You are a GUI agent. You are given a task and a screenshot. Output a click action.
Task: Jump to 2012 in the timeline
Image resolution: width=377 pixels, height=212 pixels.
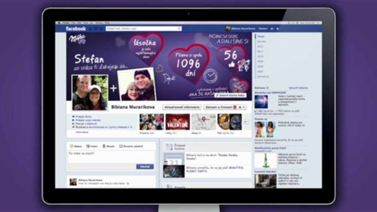point(260,47)
